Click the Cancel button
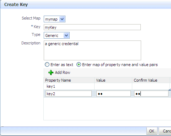 click(165, 131)
